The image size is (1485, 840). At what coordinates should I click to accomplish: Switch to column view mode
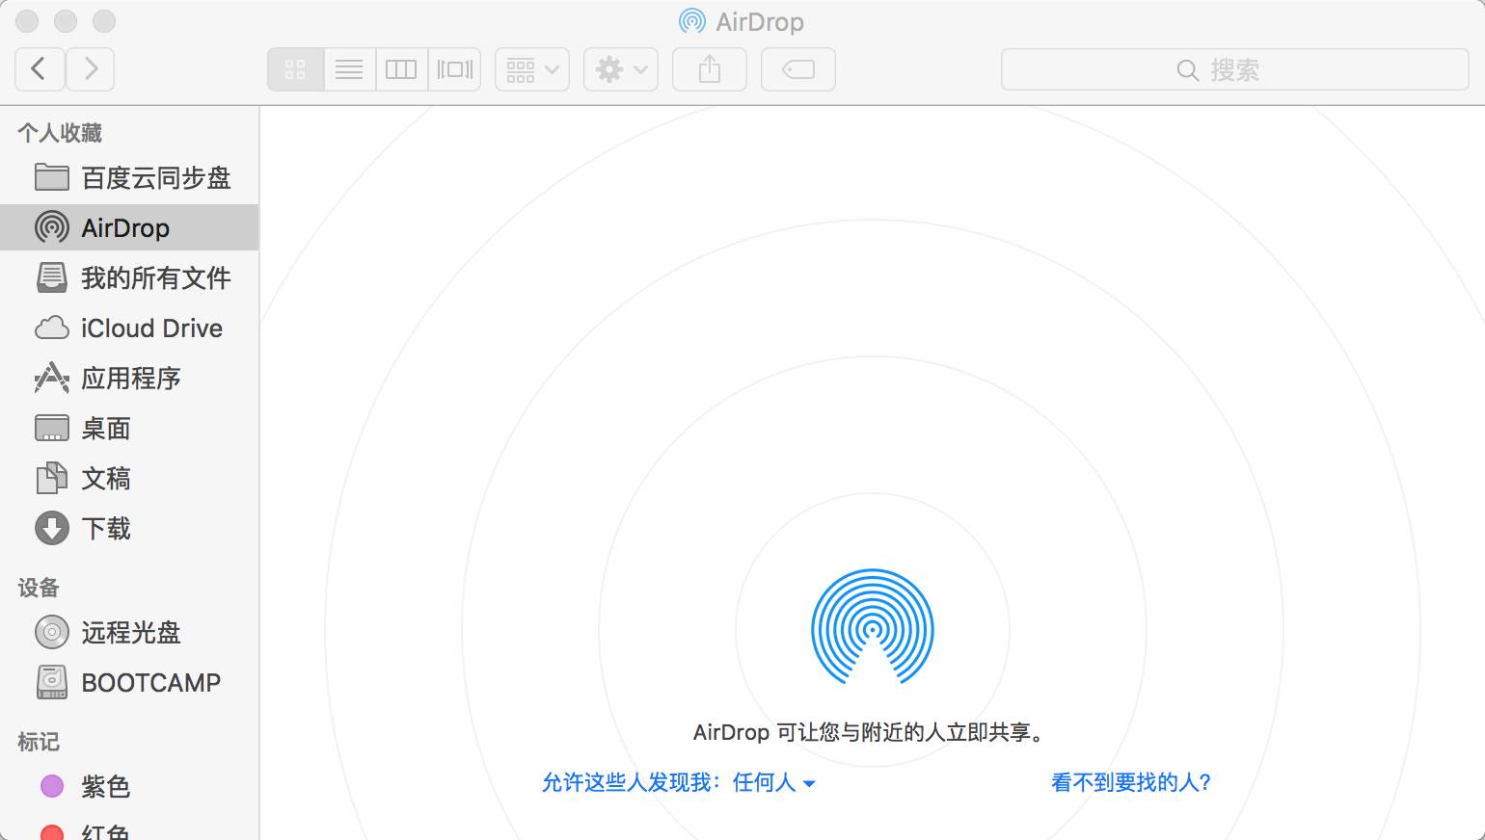pos(401,69)
